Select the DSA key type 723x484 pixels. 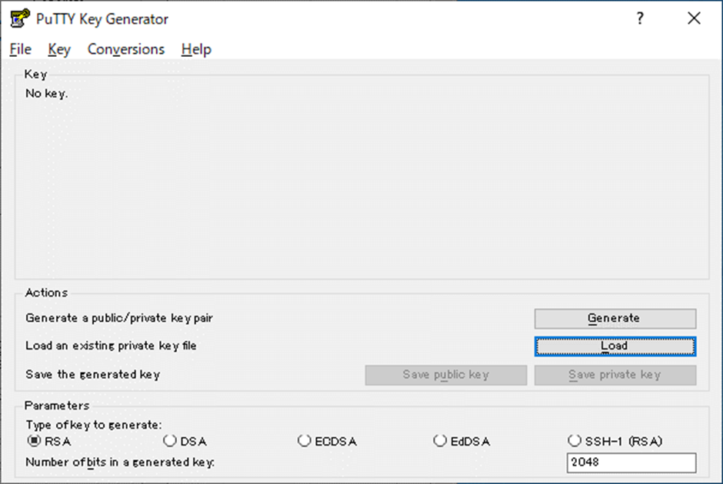(185, 441)
